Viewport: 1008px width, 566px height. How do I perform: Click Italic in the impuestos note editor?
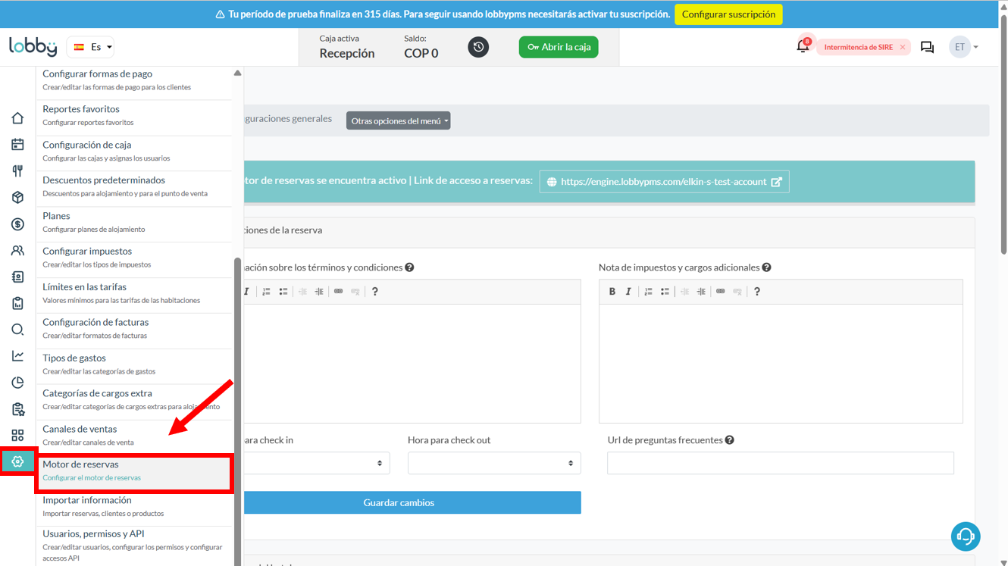point(628,292)
